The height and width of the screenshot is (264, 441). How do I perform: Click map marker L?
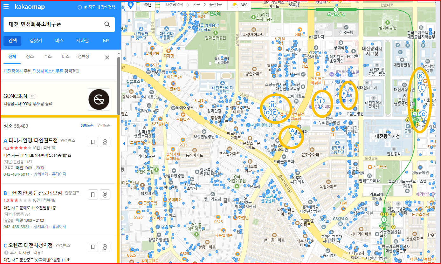pos(422,89)
